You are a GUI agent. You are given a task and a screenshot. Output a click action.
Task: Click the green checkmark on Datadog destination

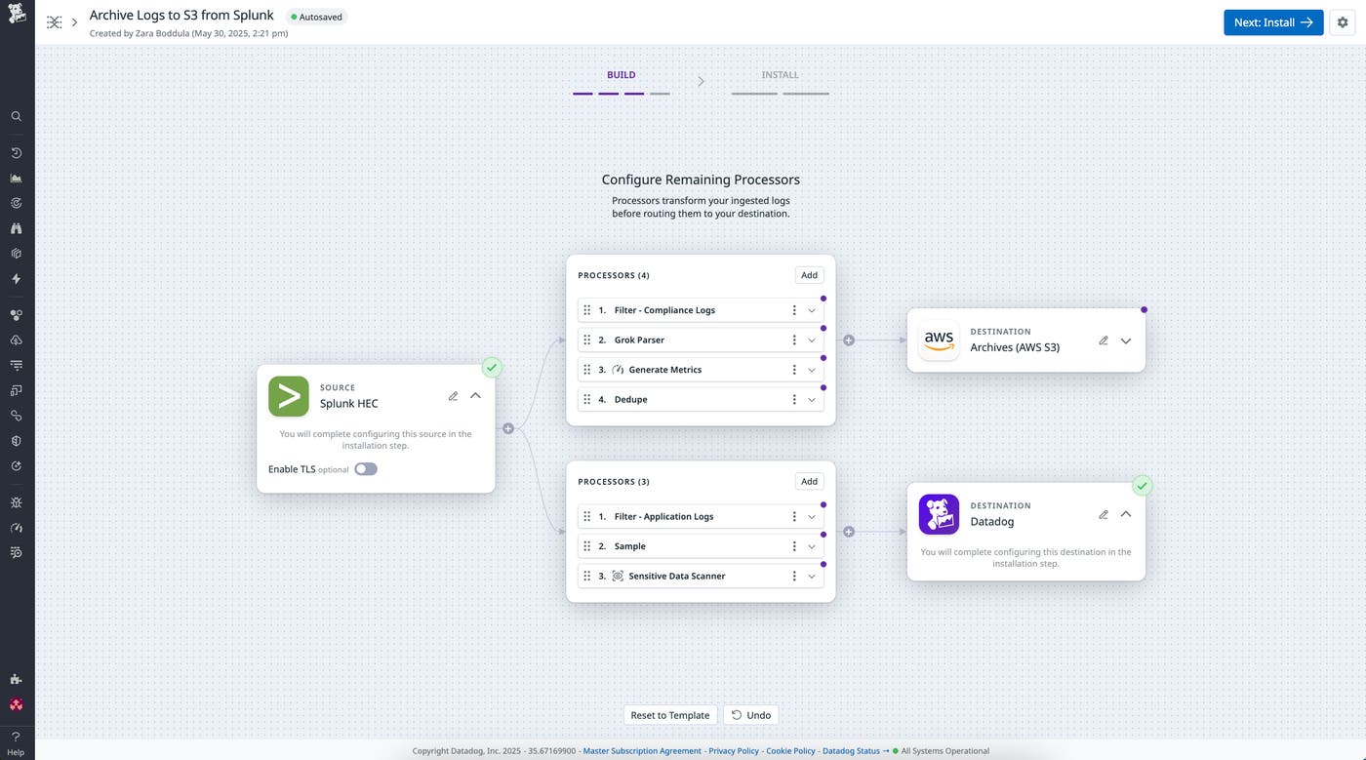[x=1142, y=485]
